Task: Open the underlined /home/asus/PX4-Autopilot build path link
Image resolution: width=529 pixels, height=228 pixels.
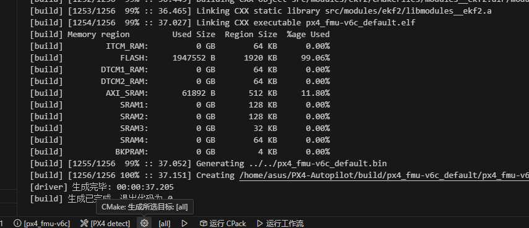Action: point(384,175)
